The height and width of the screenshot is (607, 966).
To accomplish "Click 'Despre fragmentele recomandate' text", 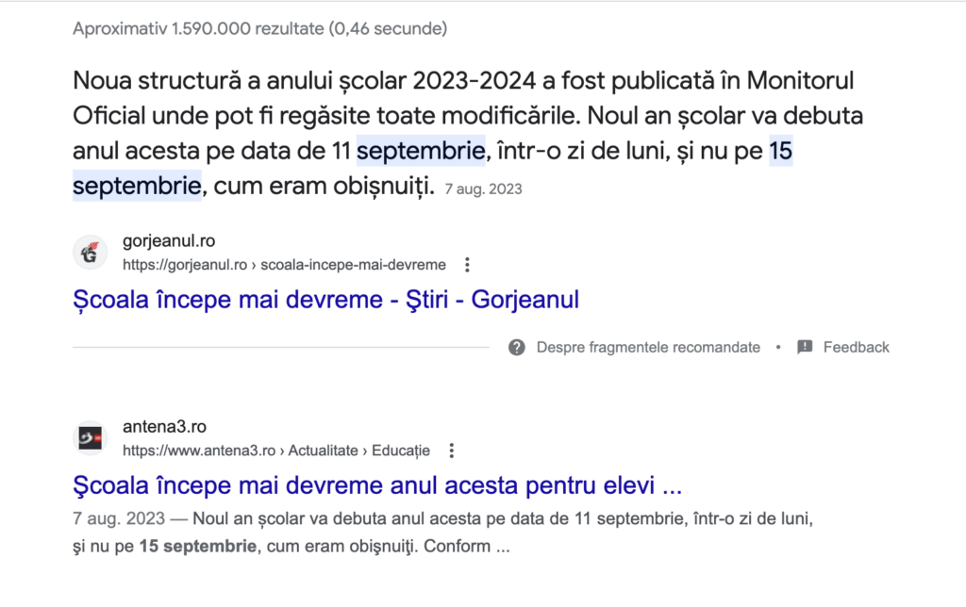I will point(648,347).
